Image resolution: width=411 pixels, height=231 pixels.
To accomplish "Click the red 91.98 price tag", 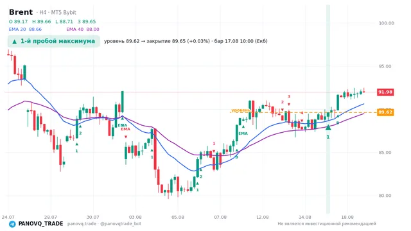I will (385, 92).
